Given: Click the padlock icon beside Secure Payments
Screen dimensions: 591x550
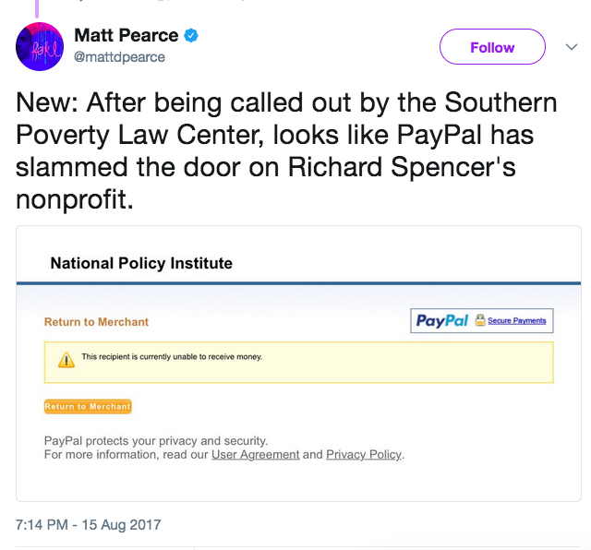Looking at the screenshot, I should (480, 321).
